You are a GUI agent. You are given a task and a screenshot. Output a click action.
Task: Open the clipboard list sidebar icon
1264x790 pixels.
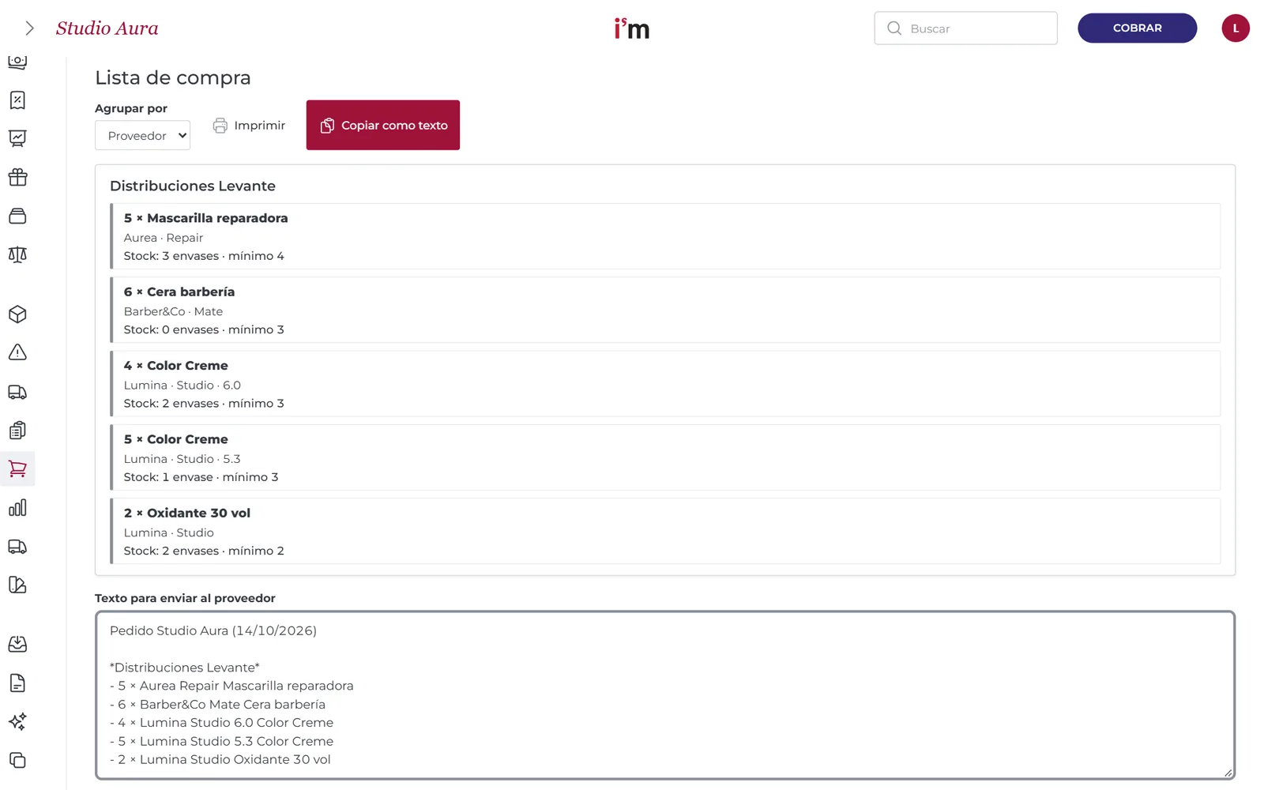pyautogui.click(x=17, y=431)
